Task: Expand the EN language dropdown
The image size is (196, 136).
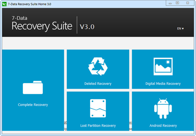Action: (x=180, y=29)
